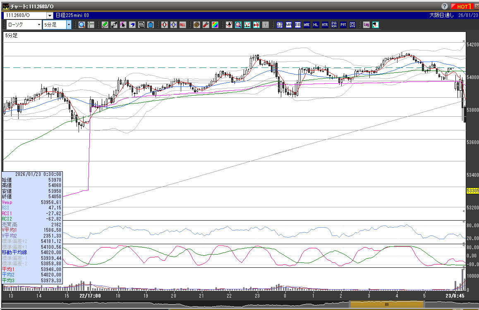
Task: Click the arrow pointer selection tool
Action: [123, 25]
